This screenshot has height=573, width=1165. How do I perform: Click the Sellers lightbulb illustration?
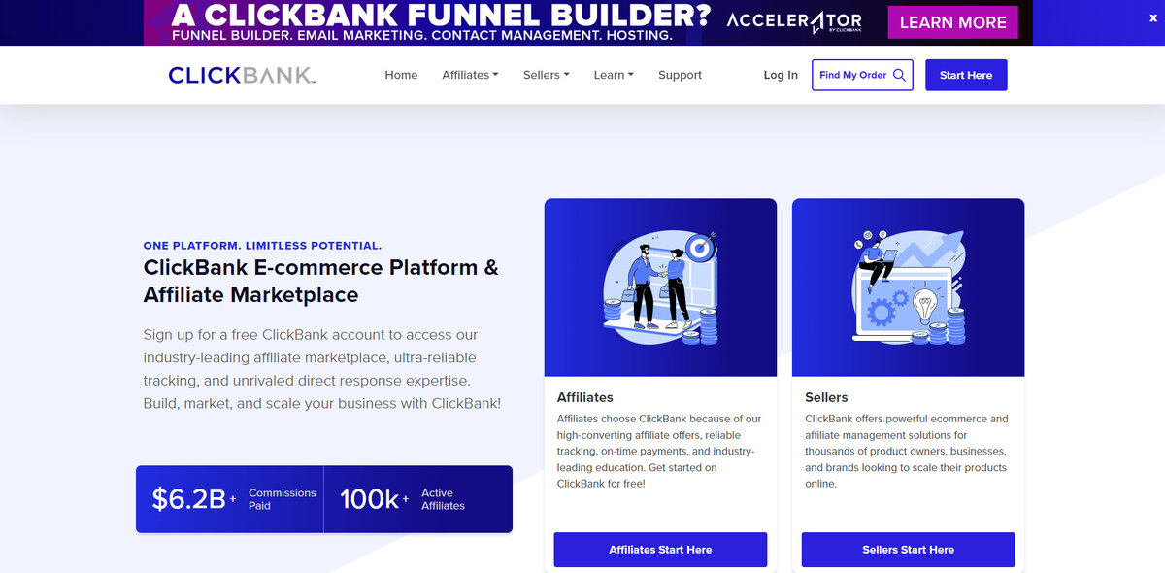[x=908, y=287]
